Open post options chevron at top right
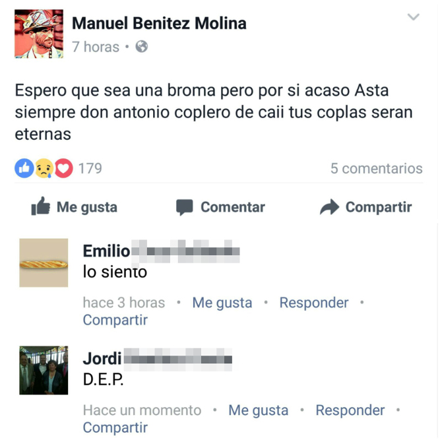The image size is (442, 442). pyautogui.click(x=413, y=17)
